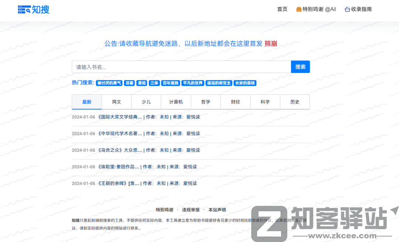Select the 三体 hot search tag

(154, 83)
